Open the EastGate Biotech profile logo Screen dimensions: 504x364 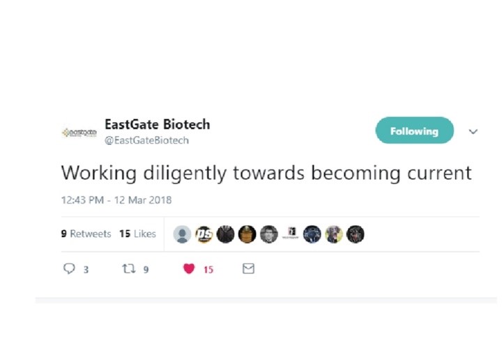coord(79,132)
